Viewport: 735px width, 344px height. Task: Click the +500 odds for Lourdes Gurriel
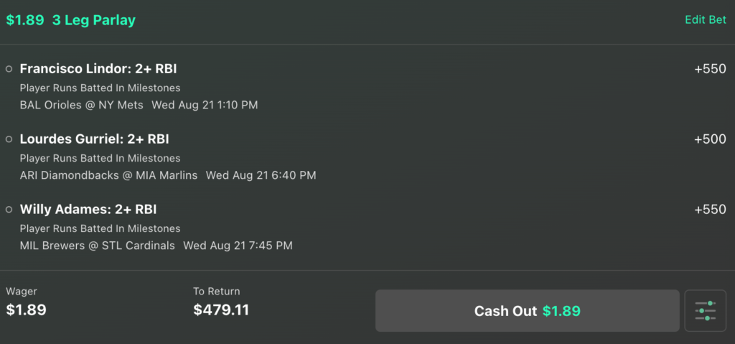[710, 139]
